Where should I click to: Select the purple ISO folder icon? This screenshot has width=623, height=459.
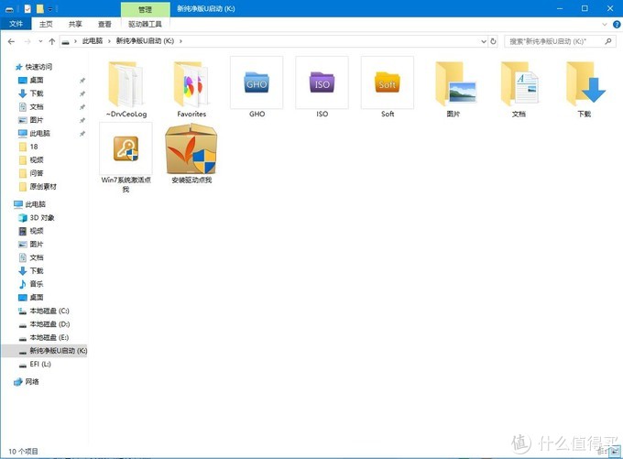[x=322, y=82]
